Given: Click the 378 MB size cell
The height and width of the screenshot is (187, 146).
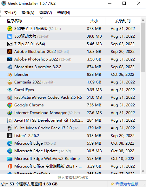Looking at the screenshot, I should click(x=94, y=29).
